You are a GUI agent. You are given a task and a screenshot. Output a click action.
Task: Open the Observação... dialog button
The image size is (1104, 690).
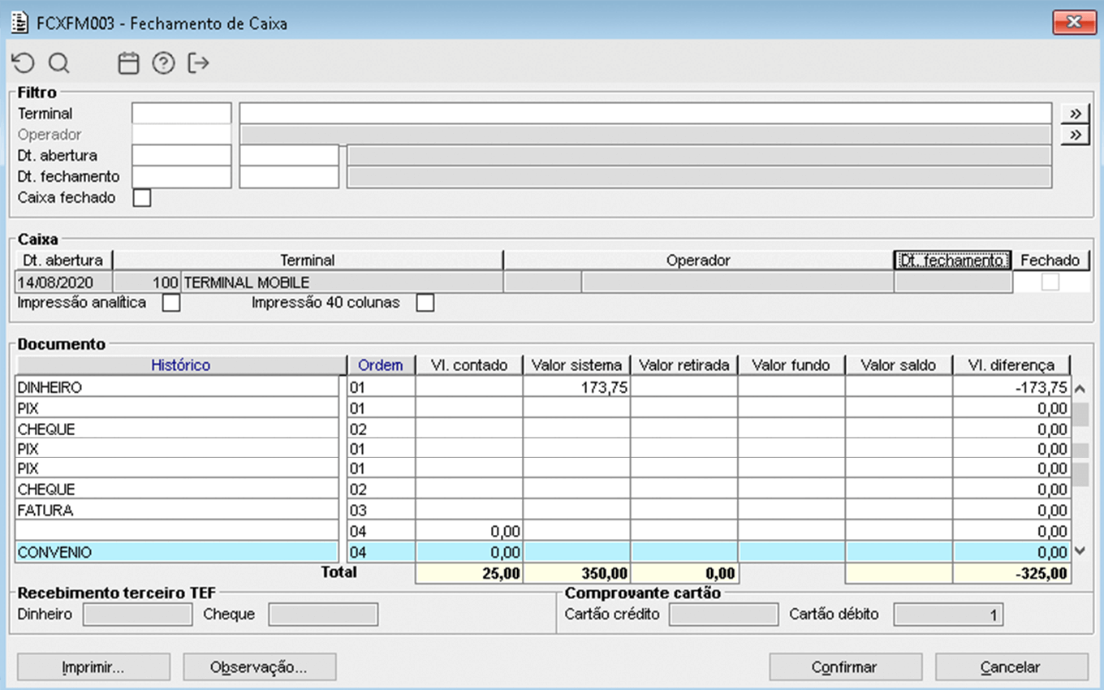click(259, 667)
